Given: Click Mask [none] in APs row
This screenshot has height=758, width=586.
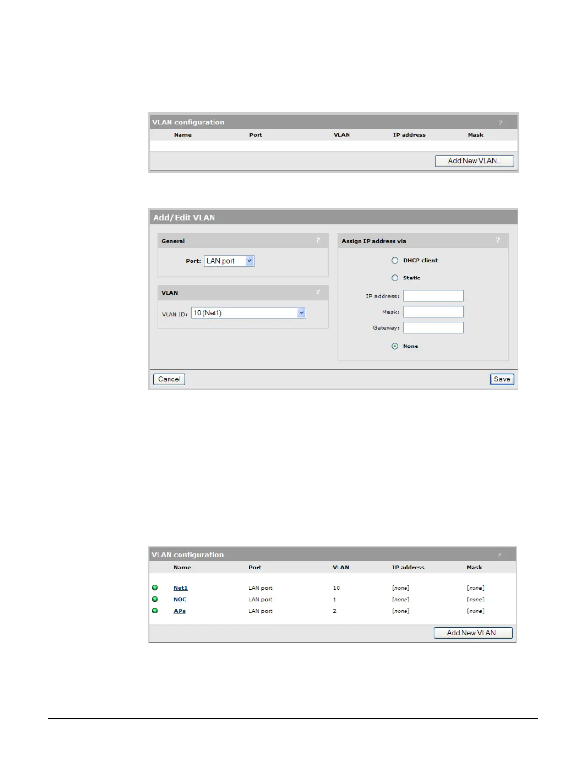Looking at the screenshot, I should pyautogui.click(x=475, y=611).
